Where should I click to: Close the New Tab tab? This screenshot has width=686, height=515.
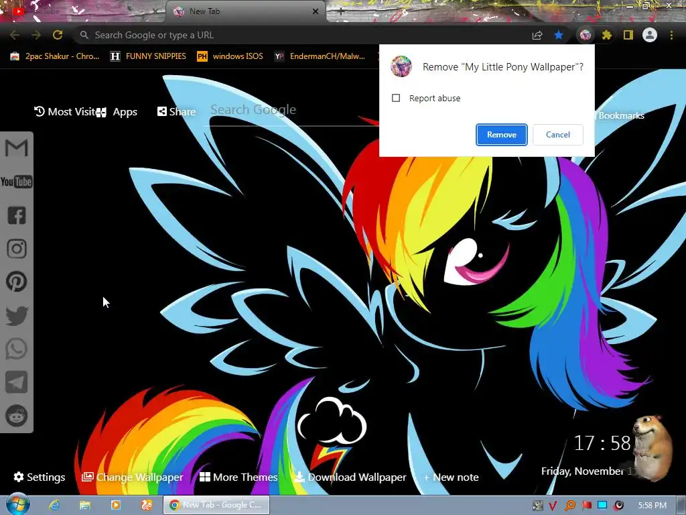point(316,11)
